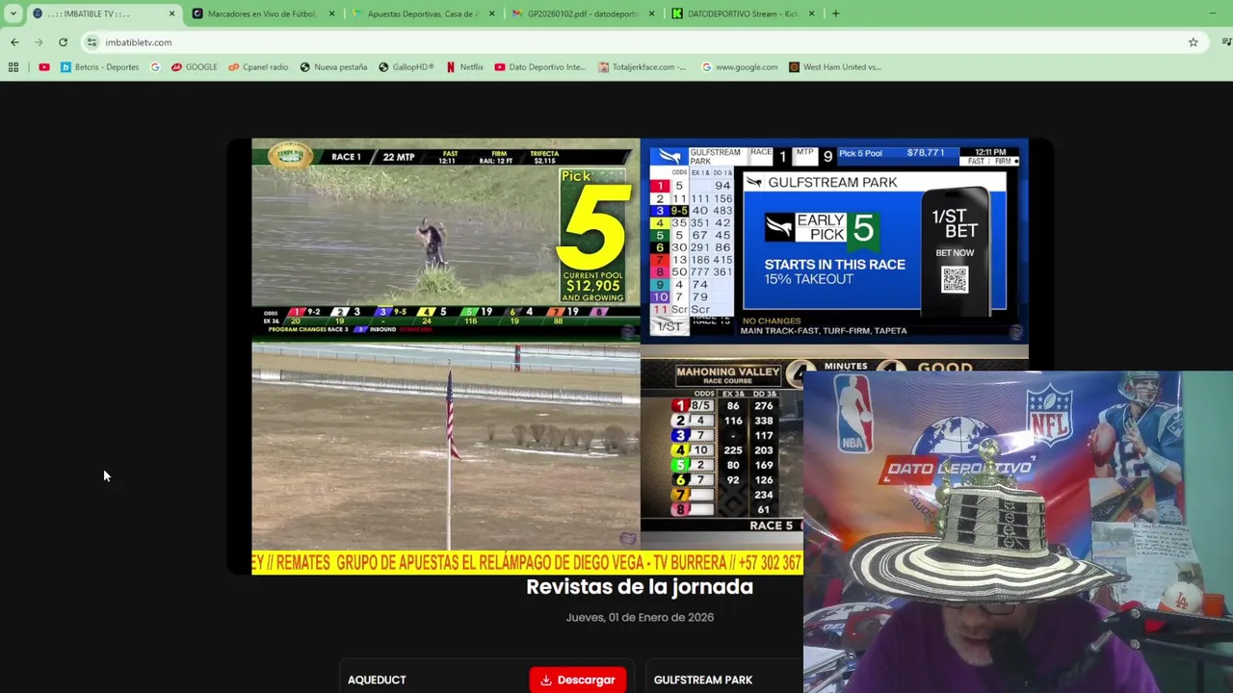Open Totaljerkface.com bookmark
The height and width of the screenshot is (693, 1233).
(643, 67)
